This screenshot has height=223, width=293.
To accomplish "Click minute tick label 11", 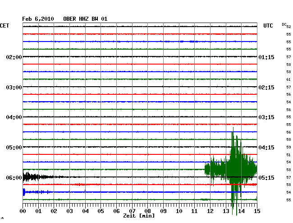I will [x=195, y=211].
